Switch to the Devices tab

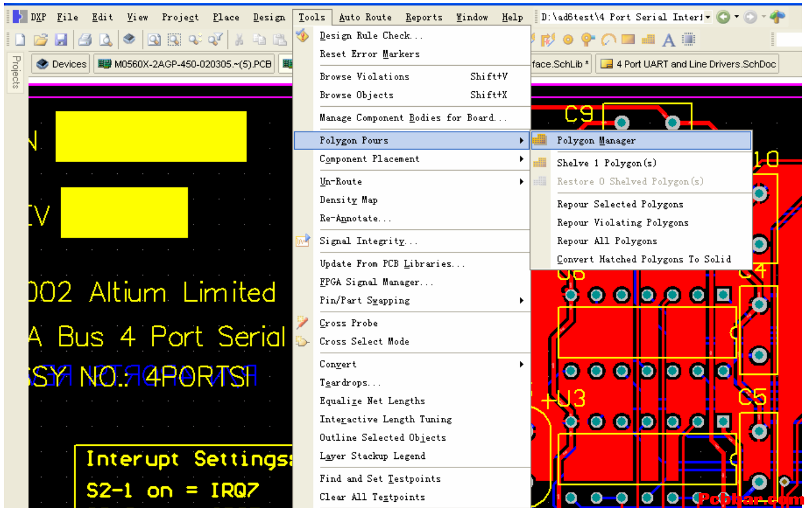tap(62, 64)
